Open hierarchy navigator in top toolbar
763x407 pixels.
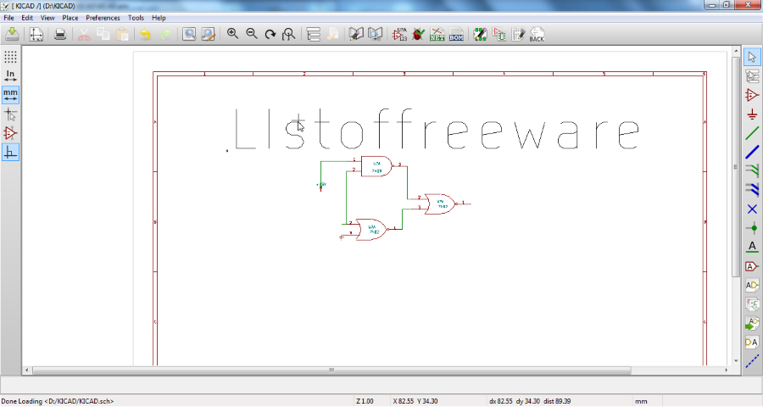pos(314,34)
